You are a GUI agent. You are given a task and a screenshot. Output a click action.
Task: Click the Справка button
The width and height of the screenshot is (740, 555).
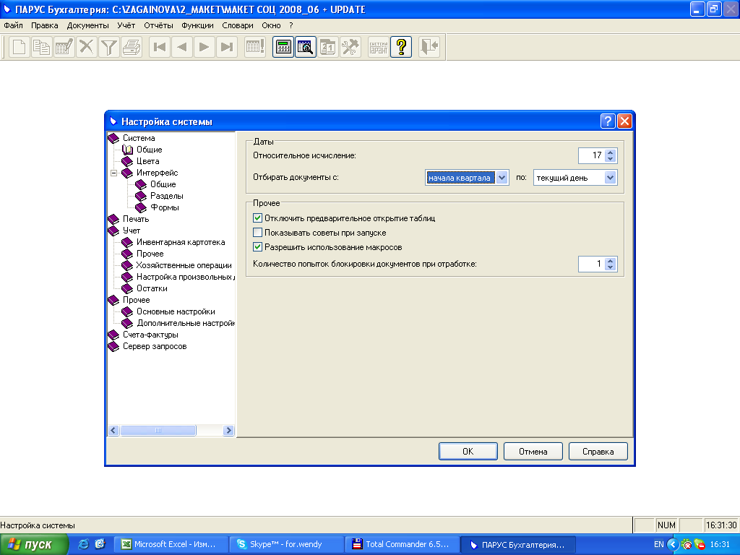tap(598, 451)
